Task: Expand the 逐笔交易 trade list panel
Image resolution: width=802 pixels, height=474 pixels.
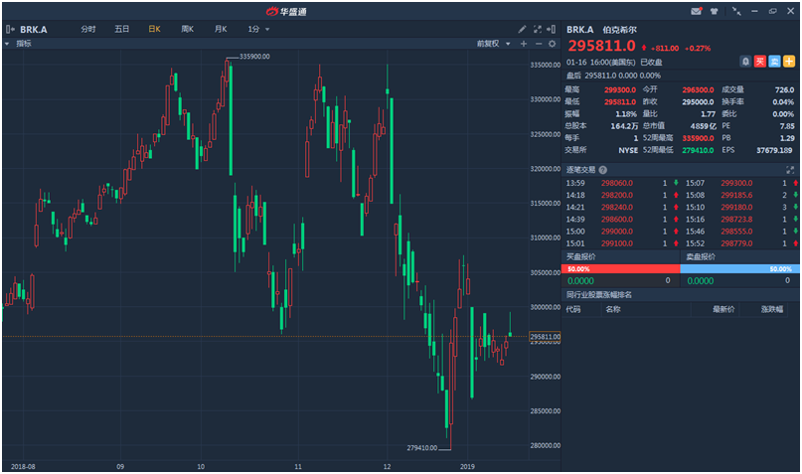Action: pyautogui.click(x=790, y=170)
